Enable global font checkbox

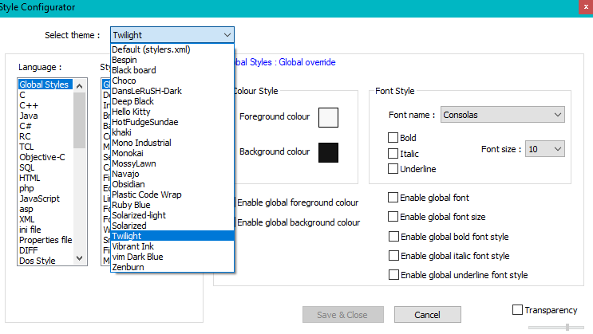pos(393,197)
